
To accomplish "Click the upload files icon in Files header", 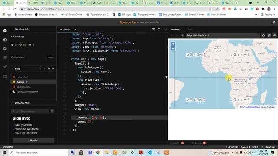I will (44, 68).
